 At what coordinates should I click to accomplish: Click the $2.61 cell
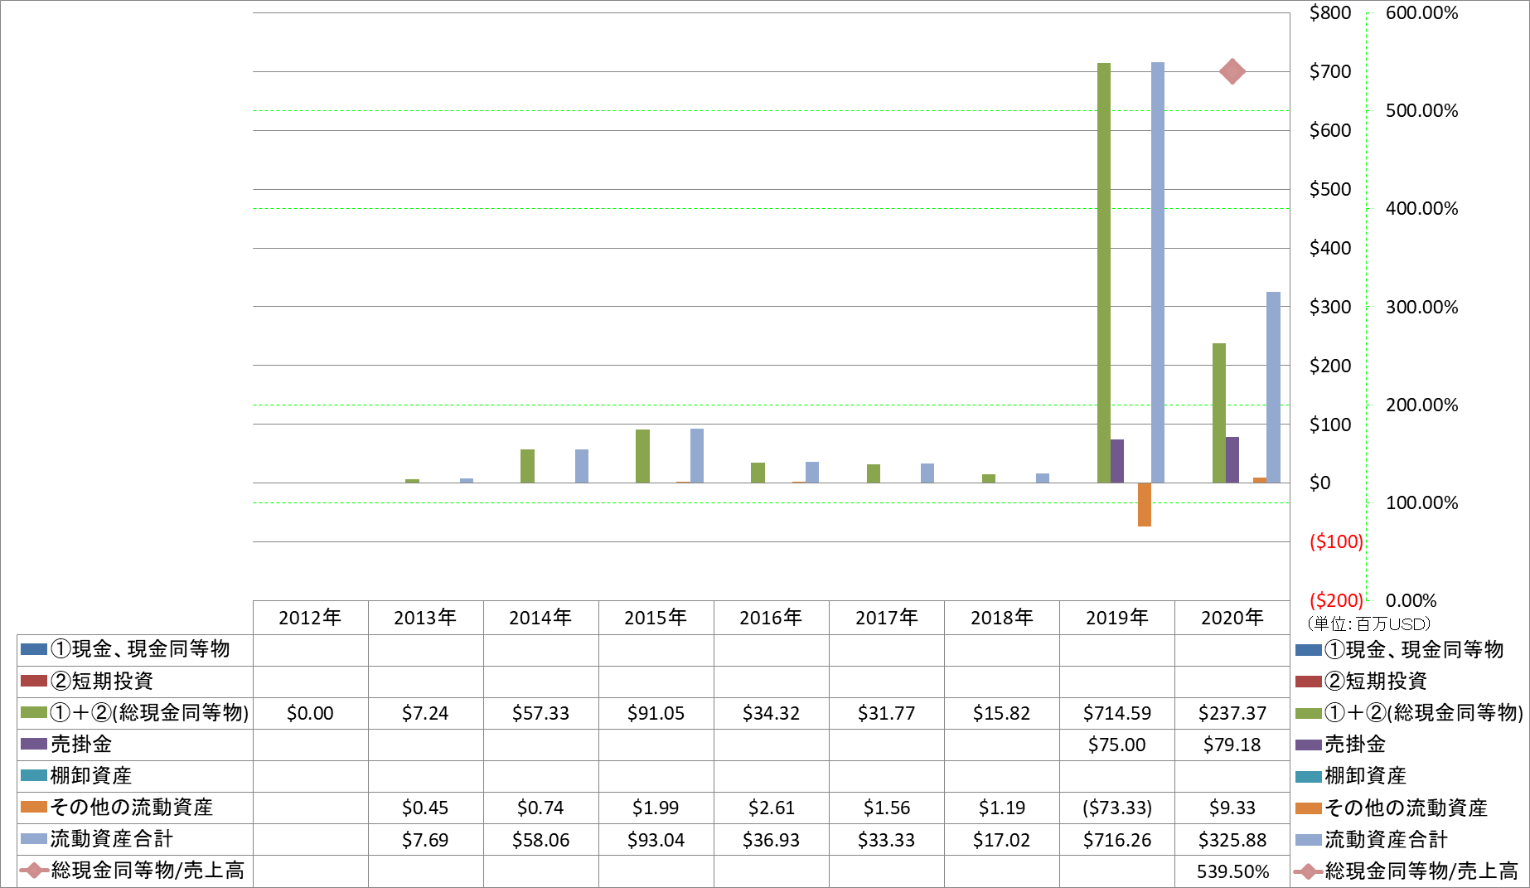[771, 808]
